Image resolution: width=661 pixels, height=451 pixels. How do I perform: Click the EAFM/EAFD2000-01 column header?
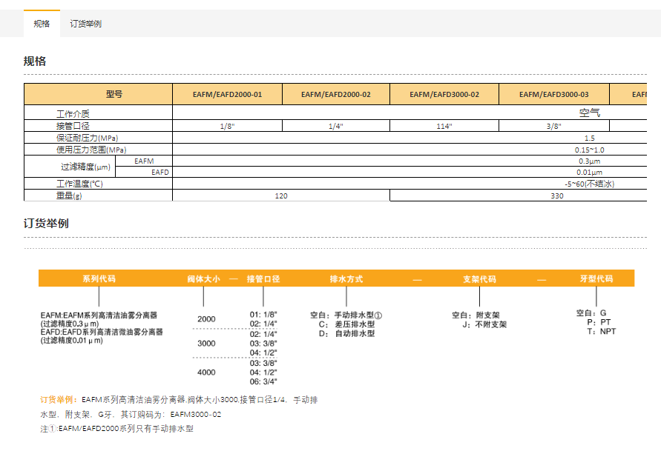click(x=227, y=94)
